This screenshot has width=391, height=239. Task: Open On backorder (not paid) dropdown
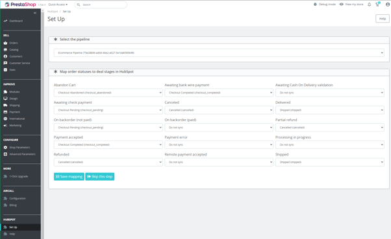pyautogui.click(x=108, y=128)
